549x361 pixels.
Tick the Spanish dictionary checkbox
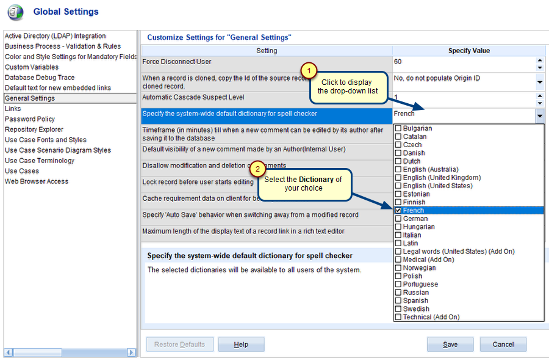click(x=398, y=301)
